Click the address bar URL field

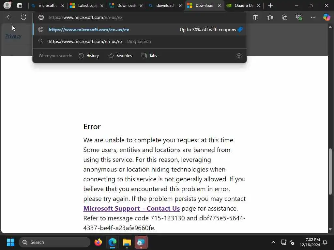click(140, 18)
